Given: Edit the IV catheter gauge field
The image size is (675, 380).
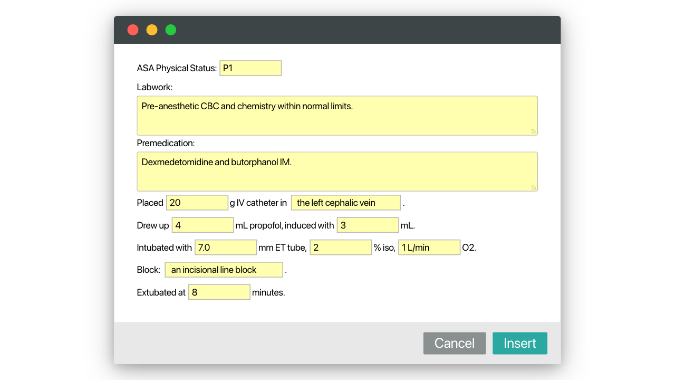Looking at the screenshot, I should [197, 203].
